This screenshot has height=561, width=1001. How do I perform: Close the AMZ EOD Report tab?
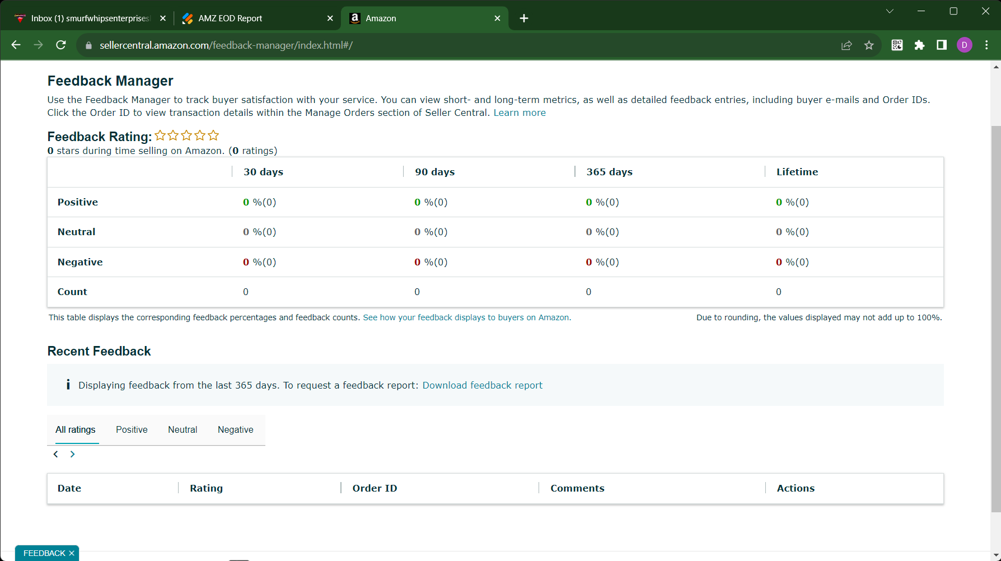tap(330, 18)
